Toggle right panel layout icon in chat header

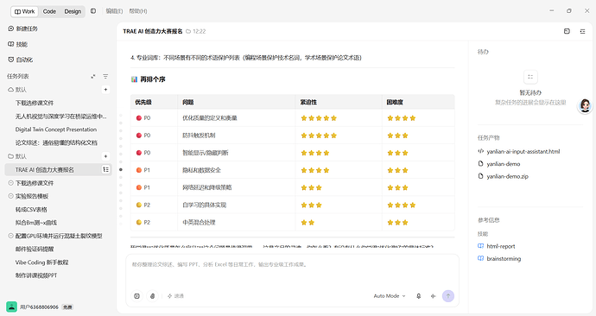[567, 31]
